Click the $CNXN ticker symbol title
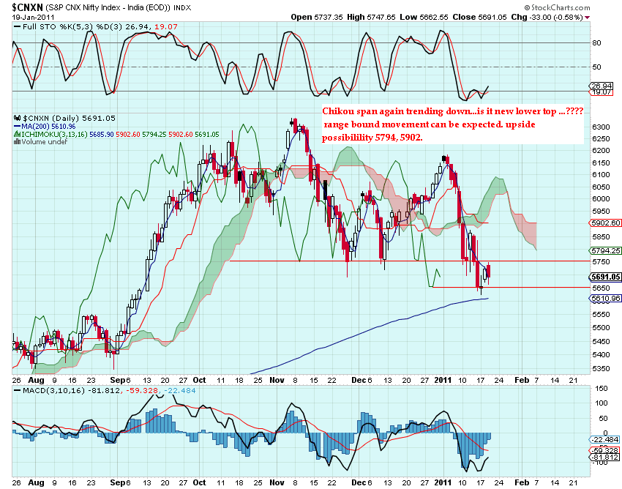The height and width of the screenshot is (489, 622). click(27, 7)
